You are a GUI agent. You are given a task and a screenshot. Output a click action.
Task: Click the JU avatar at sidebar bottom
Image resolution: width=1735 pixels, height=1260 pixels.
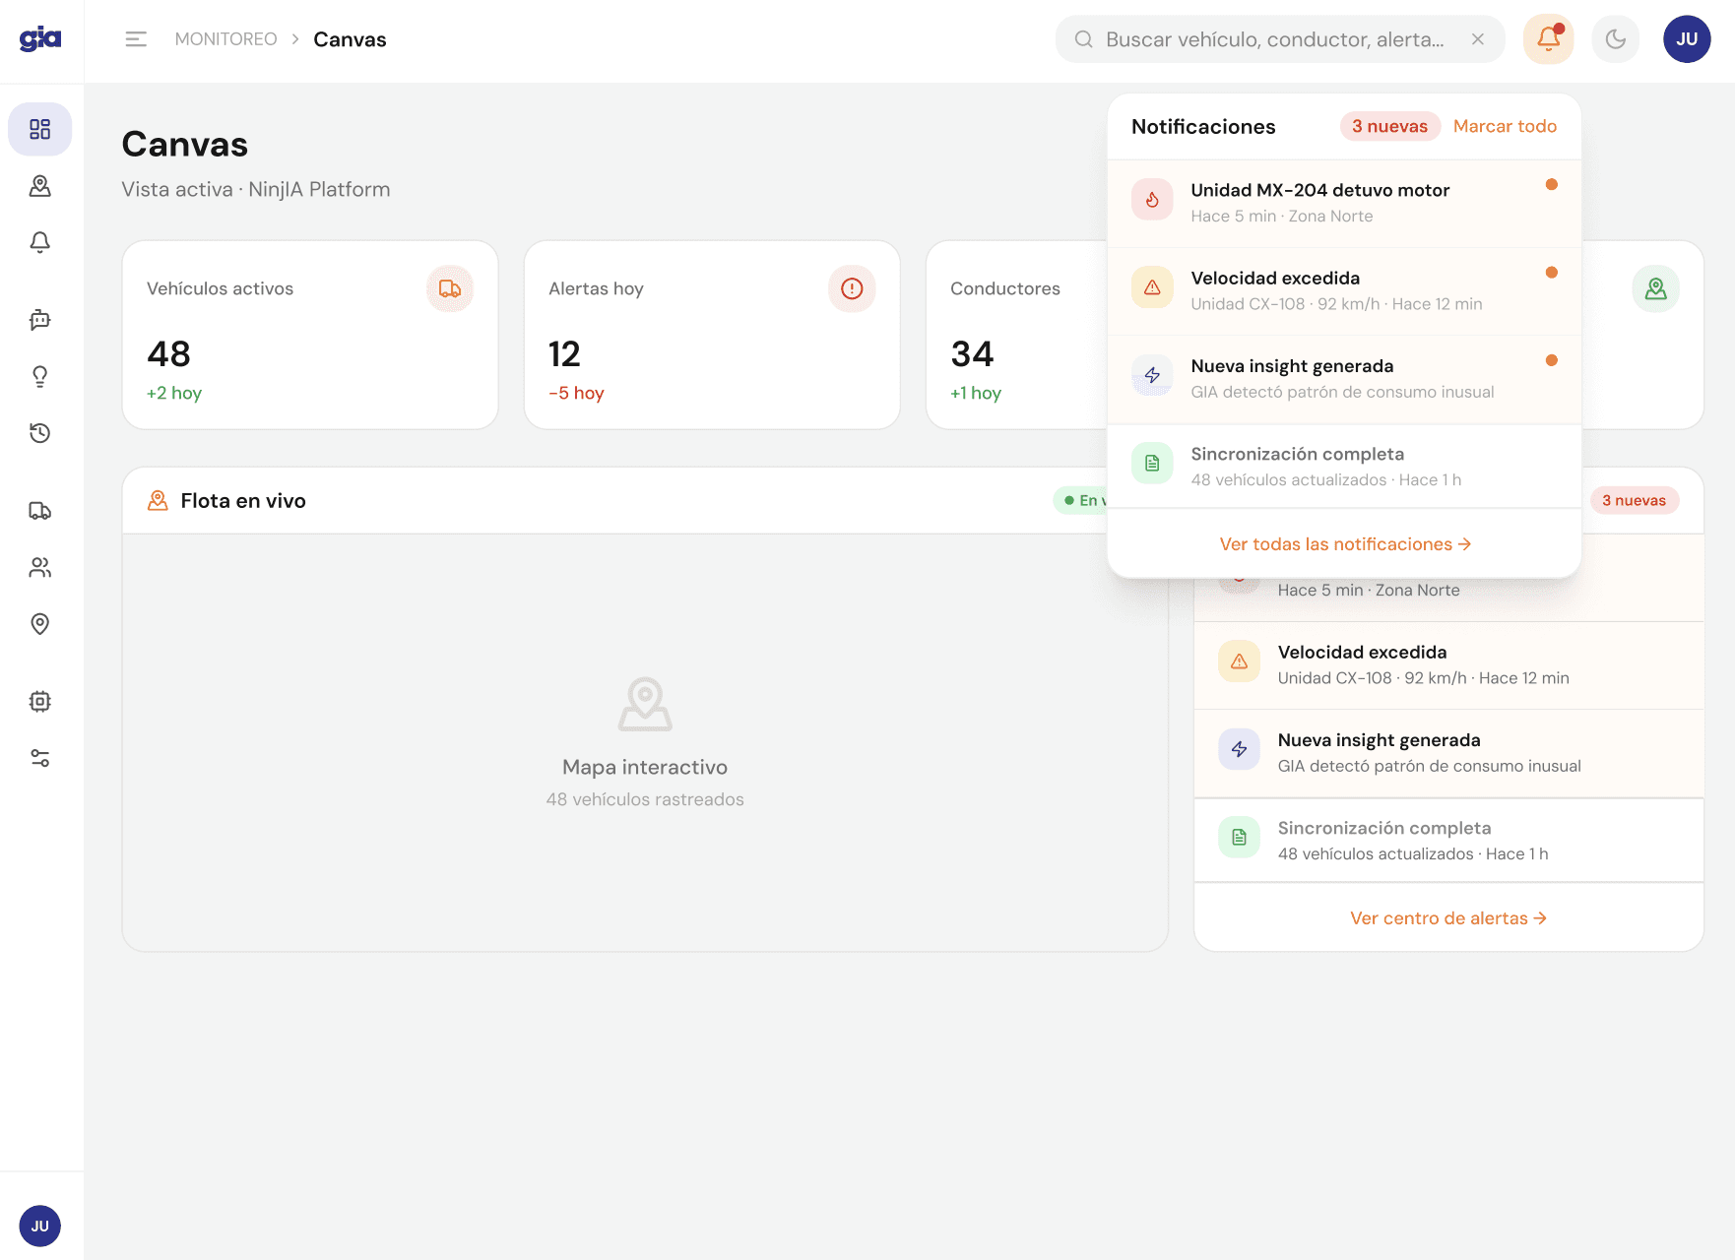[x=40, y=1226]
